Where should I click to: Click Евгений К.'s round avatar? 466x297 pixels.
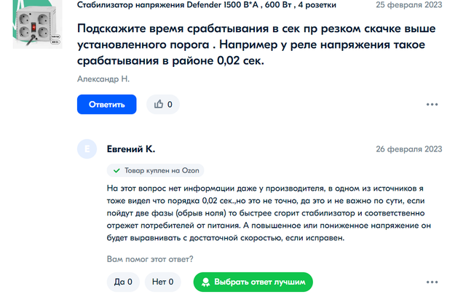pyautogui.click(x=87, y=148)
